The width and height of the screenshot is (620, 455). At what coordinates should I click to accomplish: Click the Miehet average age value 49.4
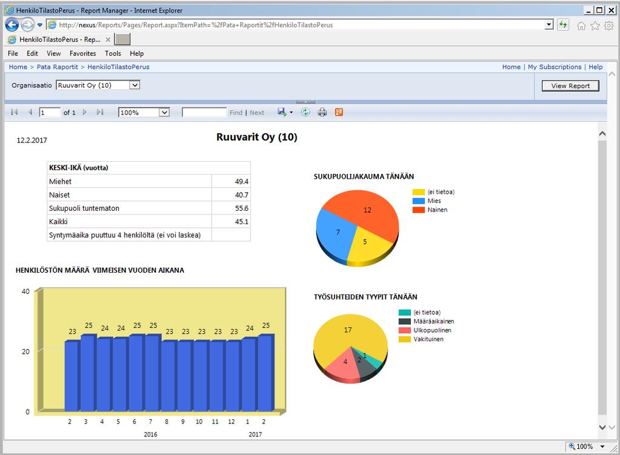[x=242, y=181]
